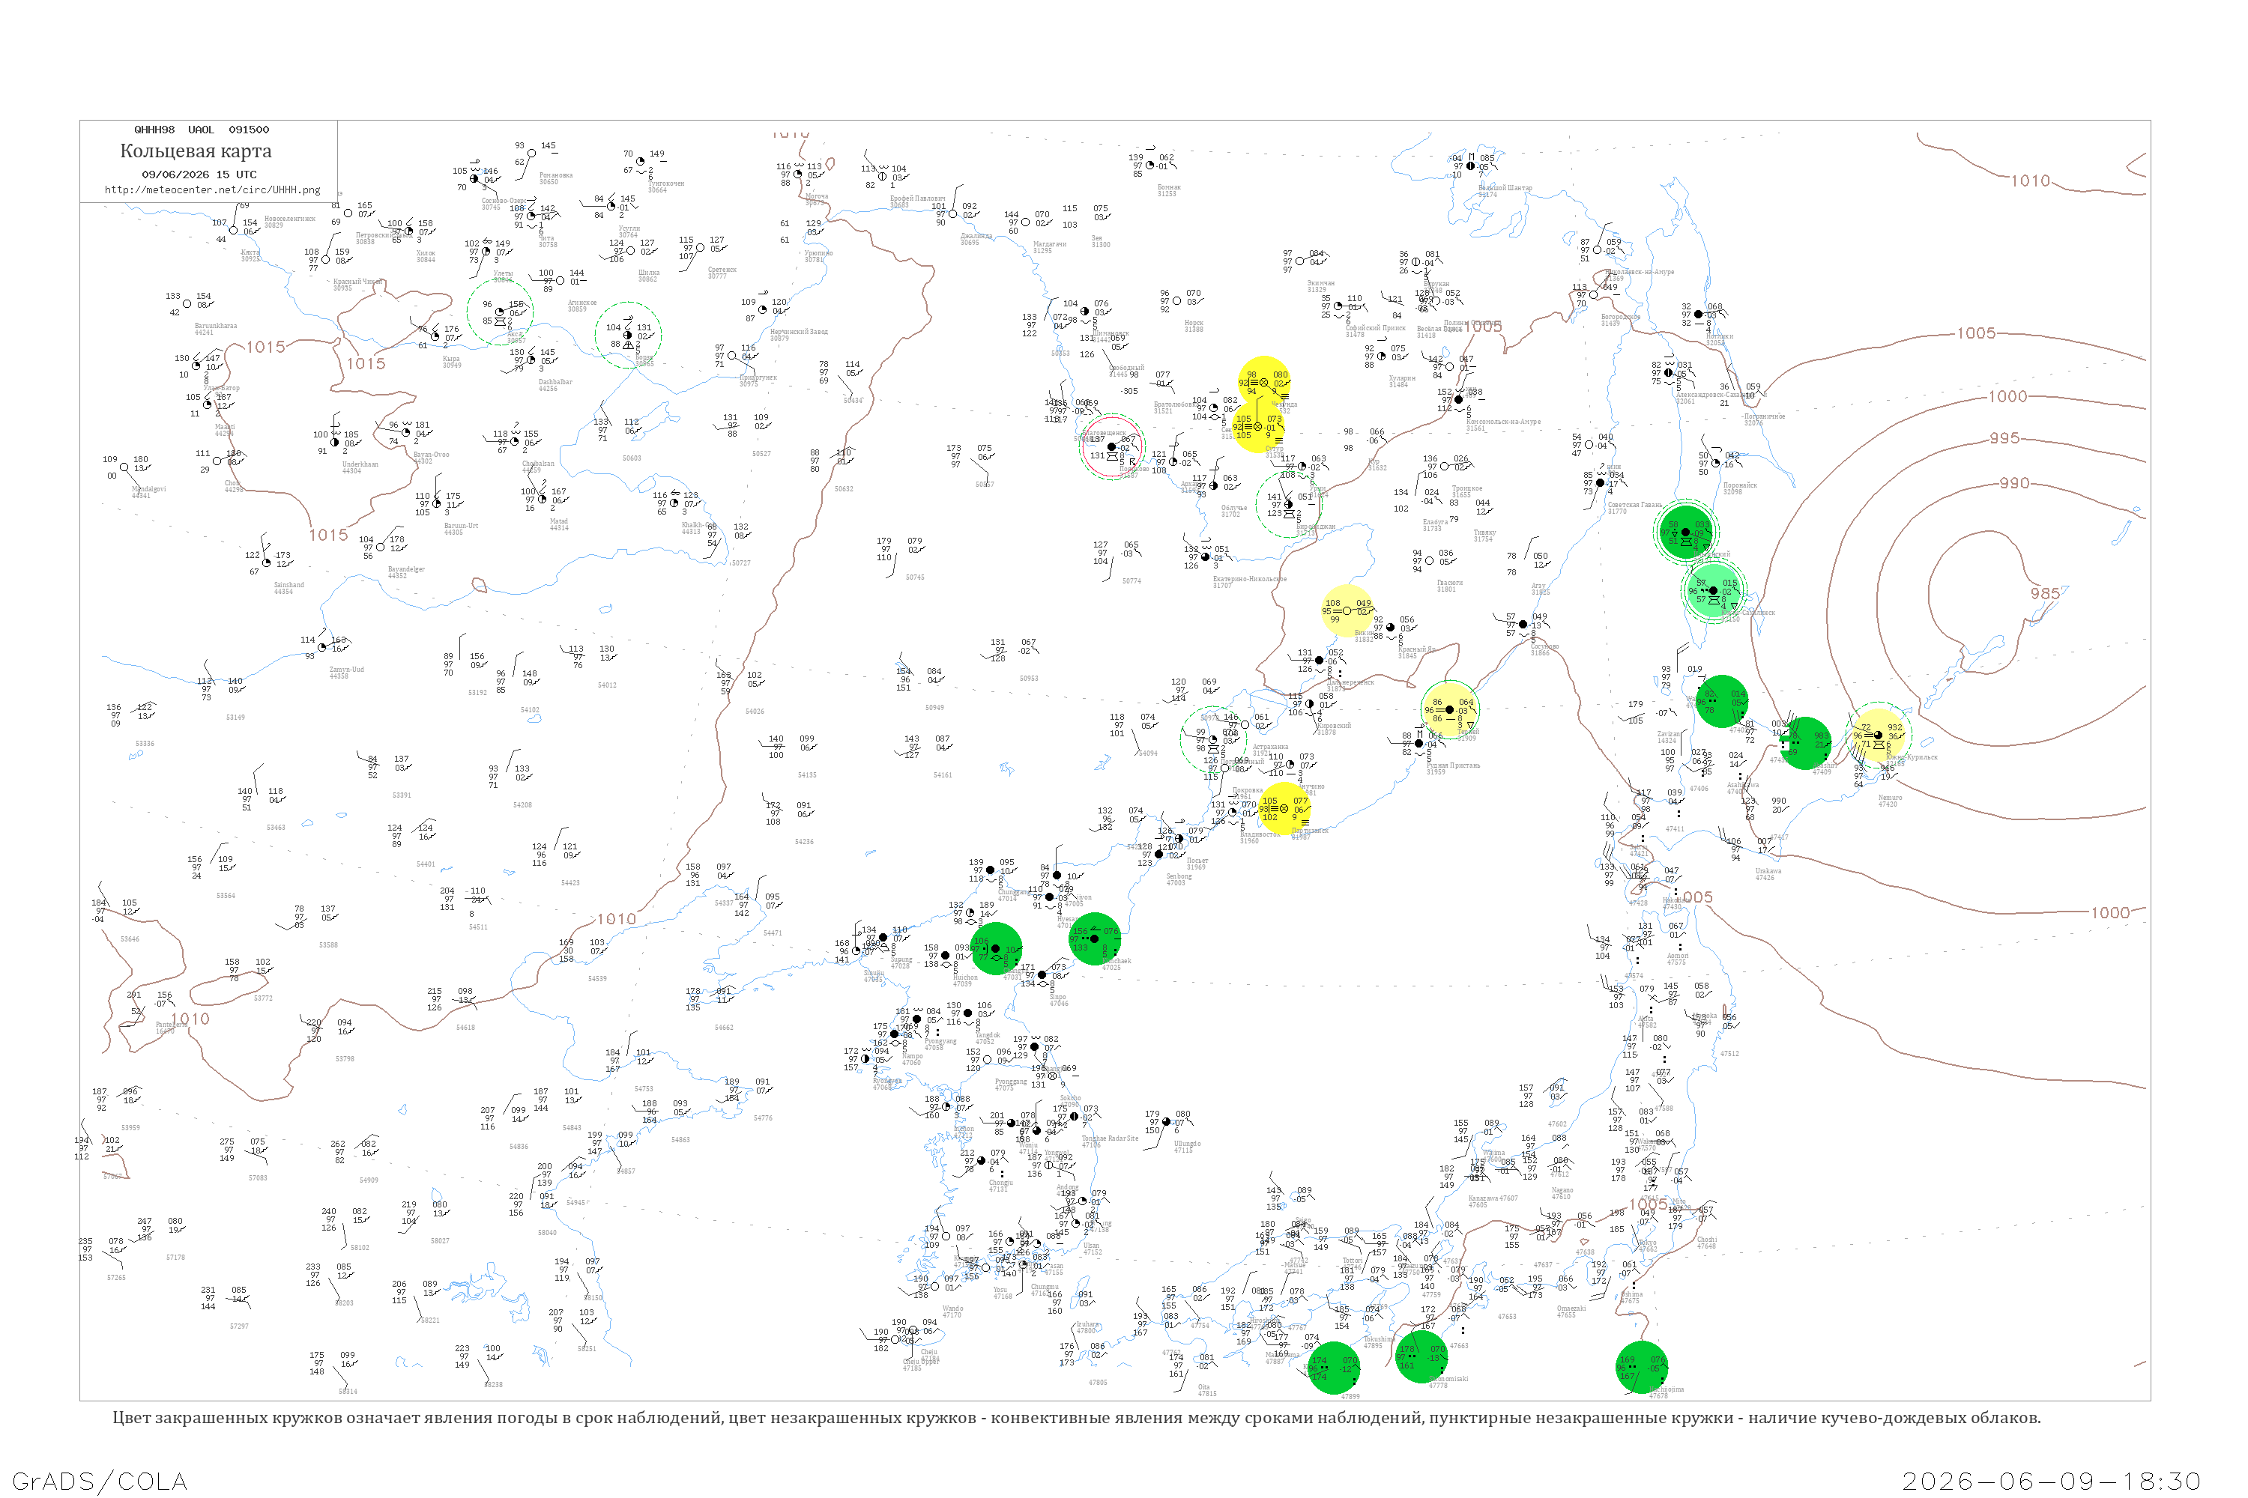Click the station label "Omaezaki"
Image resolution: width=2248 pixels, height=1498 pixels.
[1572, 1308]
